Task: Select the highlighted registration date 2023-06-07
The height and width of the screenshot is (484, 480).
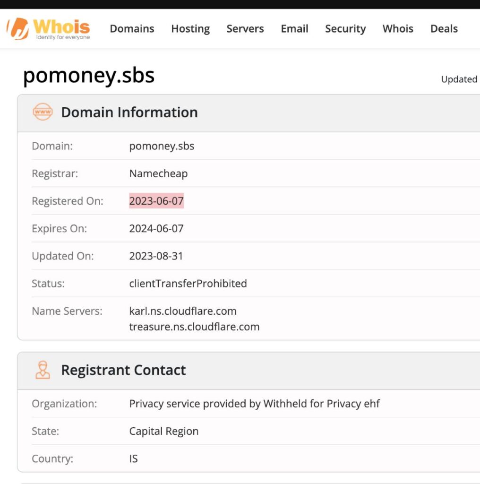Action: coord(156,201)
